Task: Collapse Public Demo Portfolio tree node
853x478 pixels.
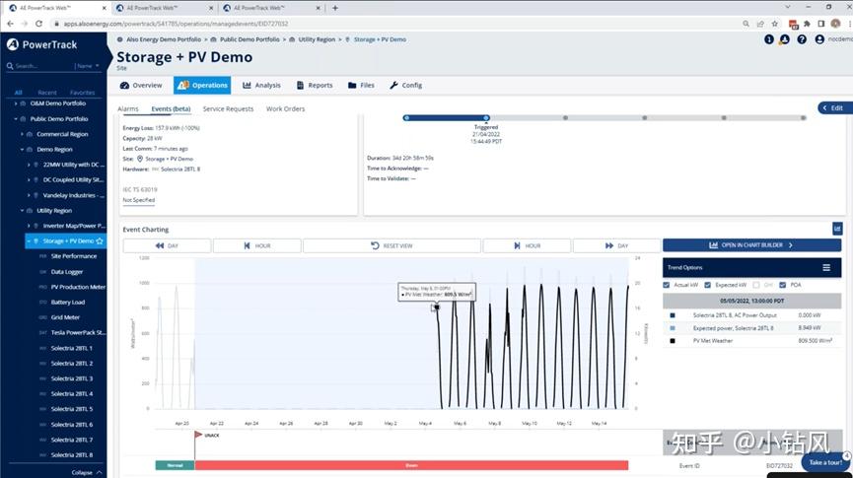Action: [16, 118]
